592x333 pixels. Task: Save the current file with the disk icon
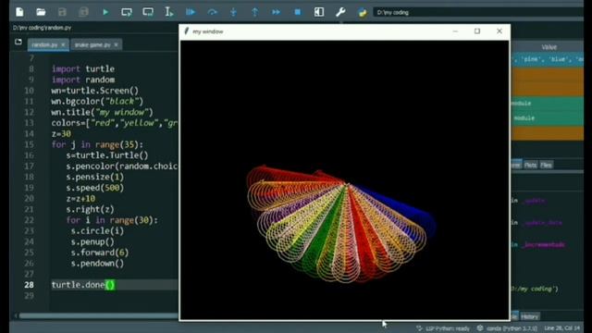[x=62, y=12]
